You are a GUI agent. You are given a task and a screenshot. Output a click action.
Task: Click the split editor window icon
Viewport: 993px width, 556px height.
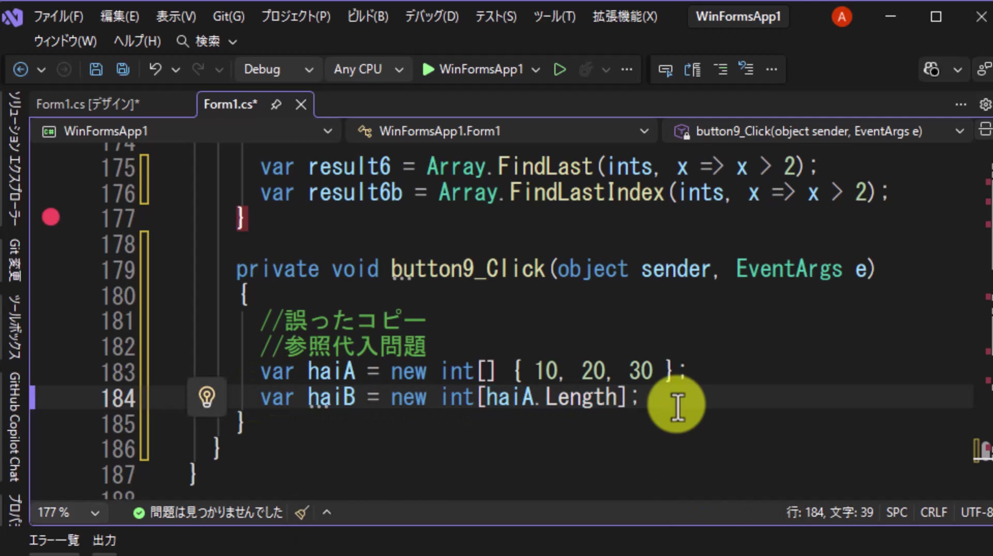[985, 129]
